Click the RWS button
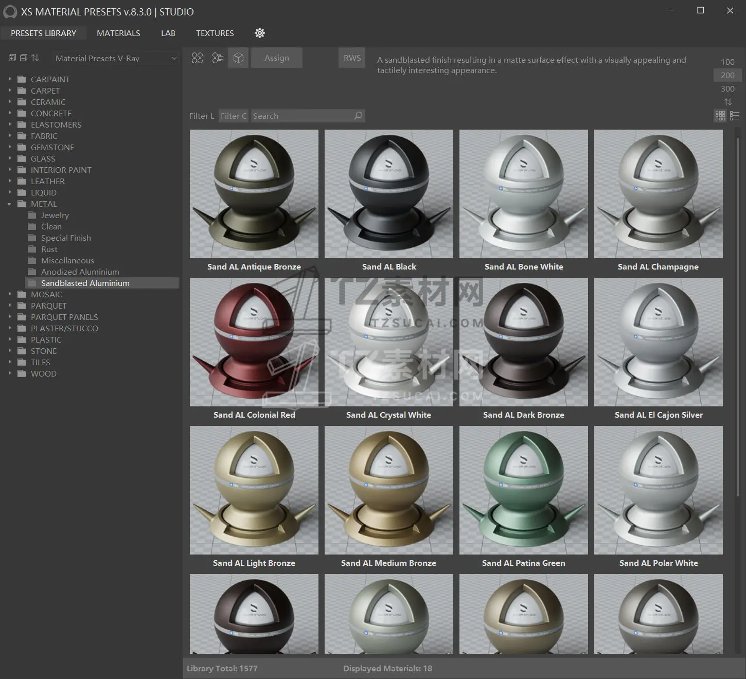Image resolution: width=746 pixels, height=679 pixels. pyautogui.click(x=352, y=58)
